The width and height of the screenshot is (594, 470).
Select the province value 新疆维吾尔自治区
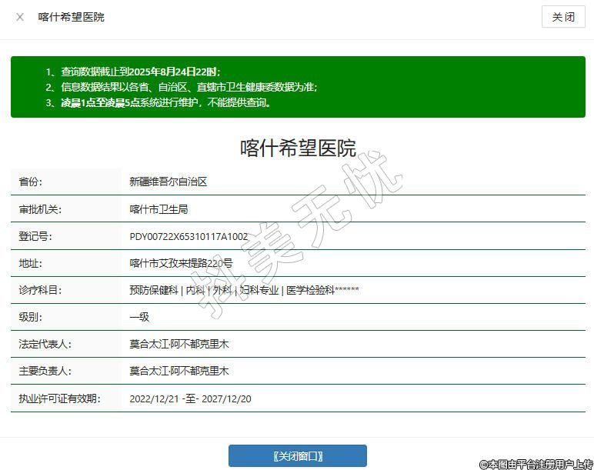pyautogui.click(x=169, y=182)
